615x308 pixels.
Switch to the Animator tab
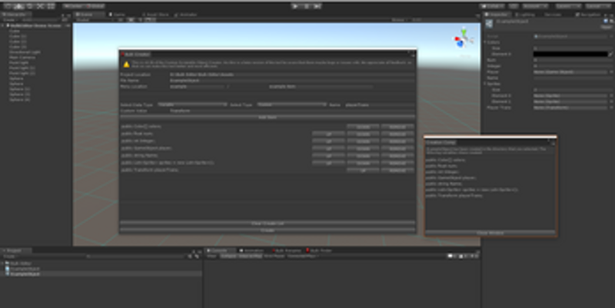[x=186, y=15]
